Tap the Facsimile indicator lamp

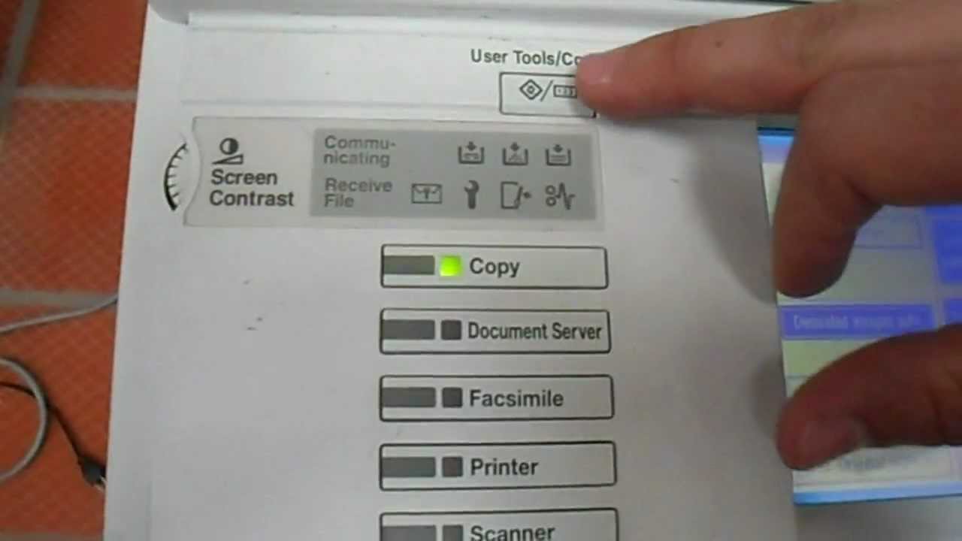[452, 397]
